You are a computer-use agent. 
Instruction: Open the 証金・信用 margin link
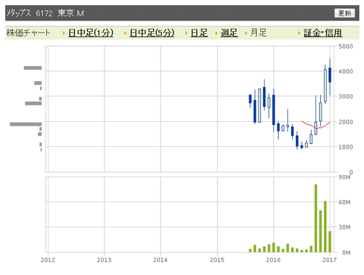[x=323, y=33]
